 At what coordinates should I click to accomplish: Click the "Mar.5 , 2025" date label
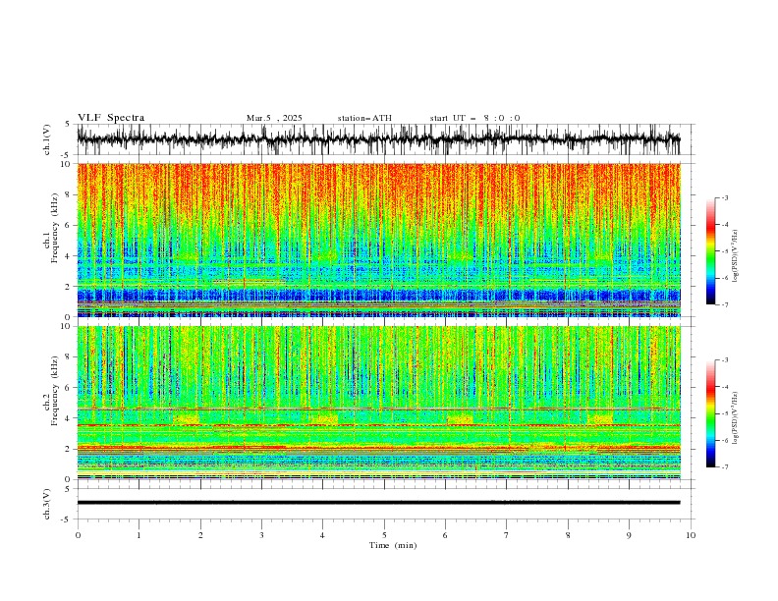tap(274, 118)
